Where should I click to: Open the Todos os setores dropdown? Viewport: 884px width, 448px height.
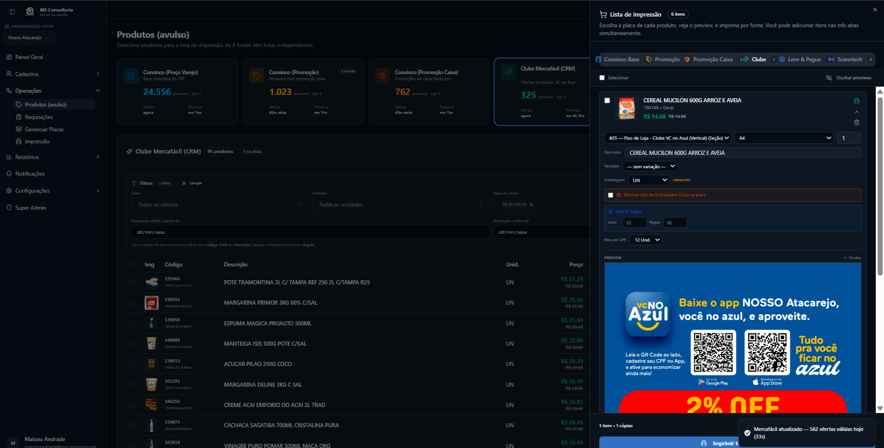point(220,205)
